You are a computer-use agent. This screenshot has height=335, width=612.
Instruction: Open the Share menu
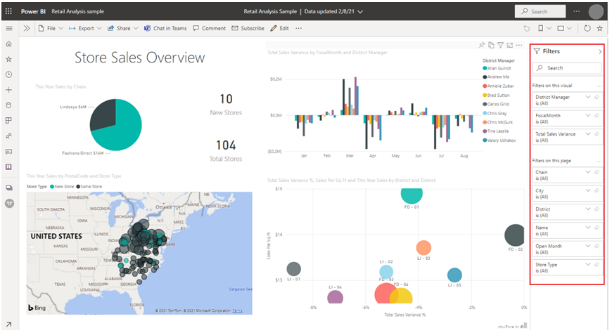click(122, 28)
